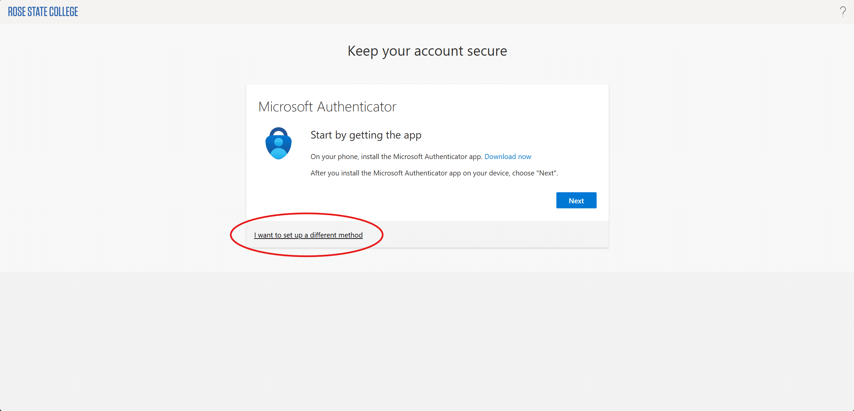
Task: Click the empty gray area below the card
Action: coord(427,329)
